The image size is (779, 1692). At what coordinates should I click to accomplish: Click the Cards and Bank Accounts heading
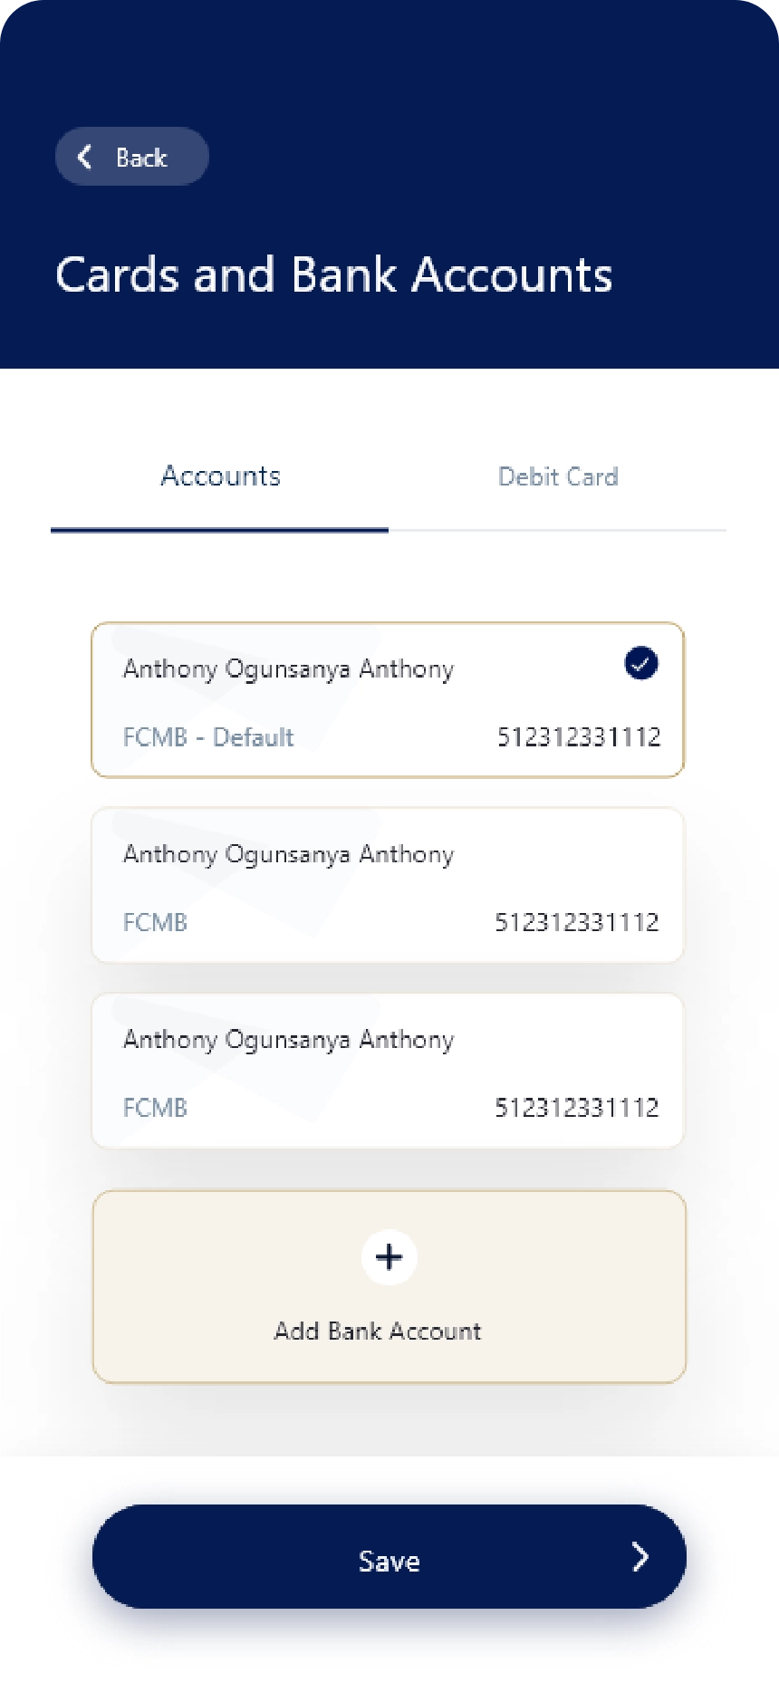[333, 274]
